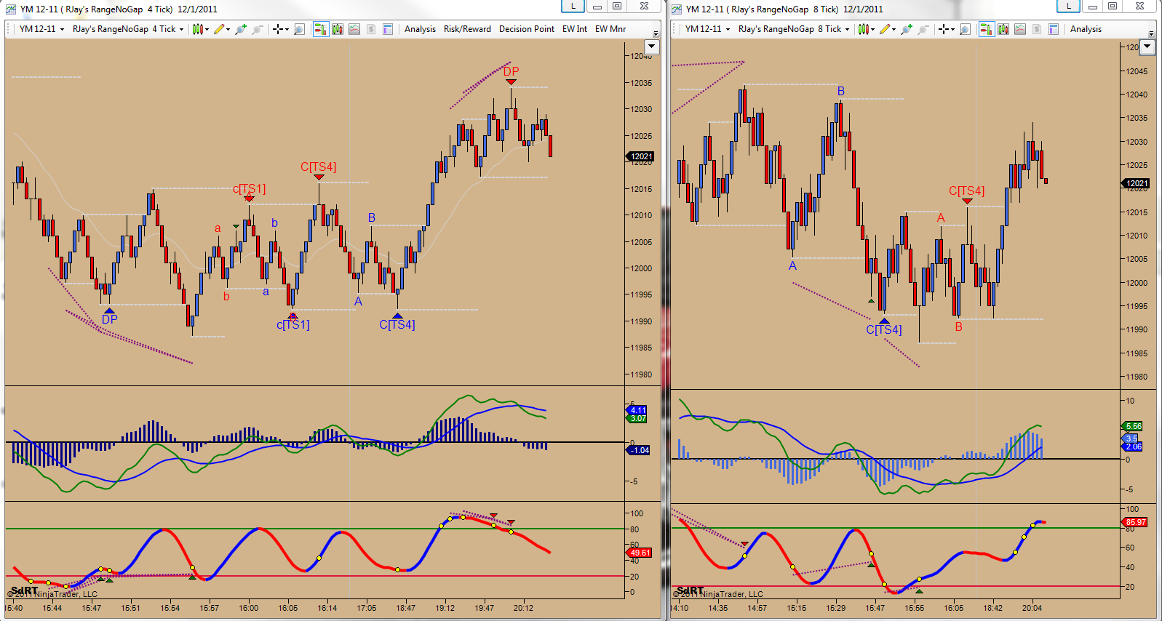Select the blue DP label below the low
The width and height of the screenshot is (1162, 621).
point(110,319)
